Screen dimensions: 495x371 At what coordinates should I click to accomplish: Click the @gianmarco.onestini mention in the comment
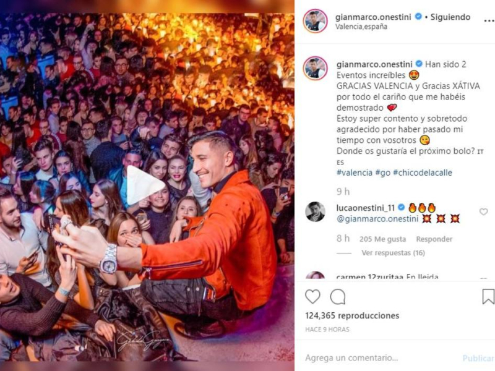[x=377, y=219]
